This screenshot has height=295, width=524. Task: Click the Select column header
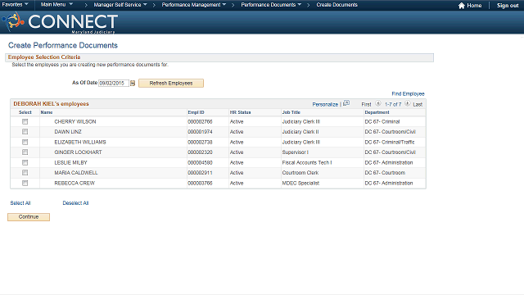(x=25, y=112)
